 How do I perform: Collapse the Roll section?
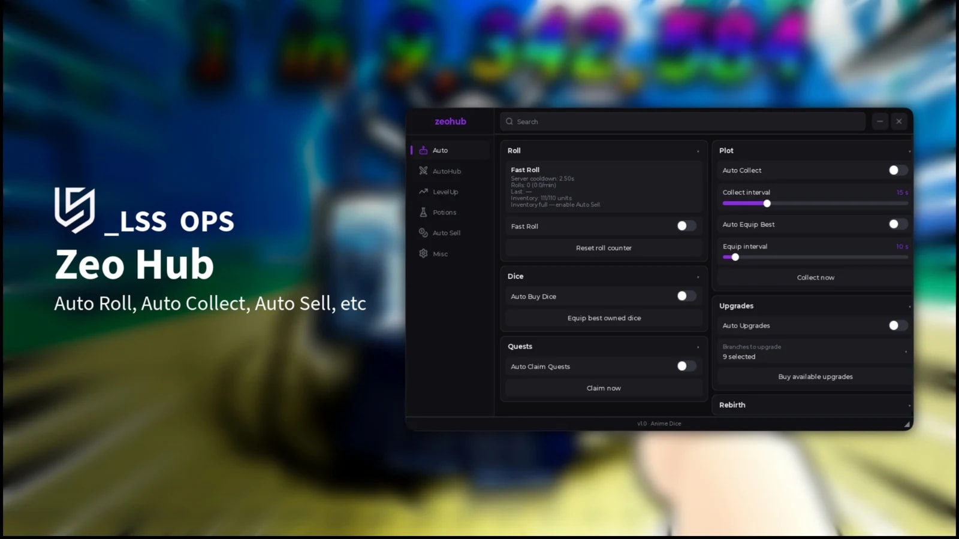click(698, 151)
